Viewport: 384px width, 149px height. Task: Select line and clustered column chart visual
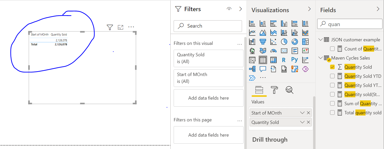click(x=295, y=32)
